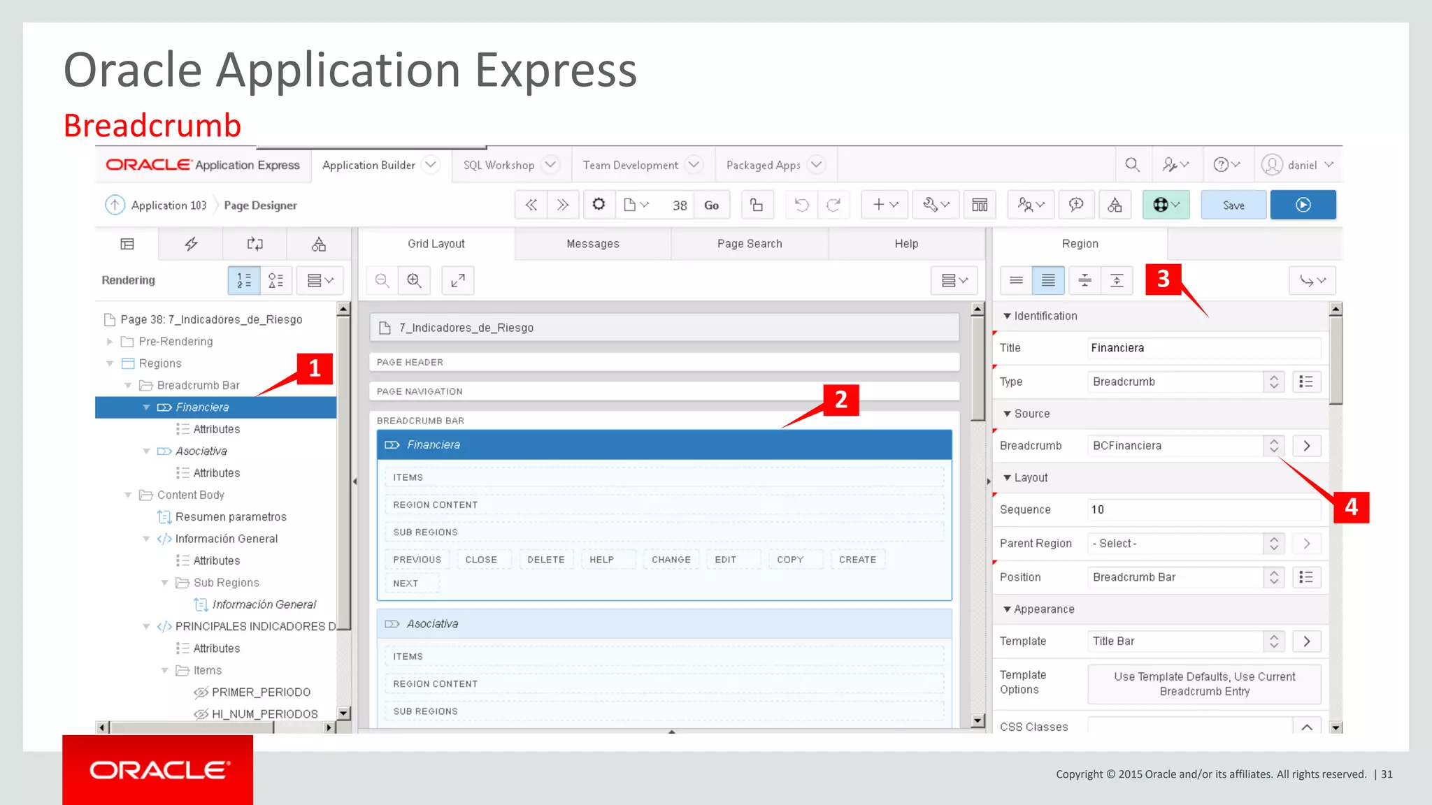This screenshot has height=805, width=1432.
Task: Click the page lock icon
Action: point(757,205)
